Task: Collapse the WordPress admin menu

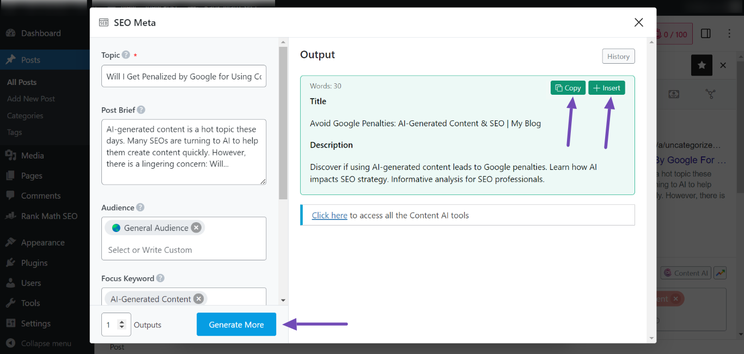Action: (38, 343)
